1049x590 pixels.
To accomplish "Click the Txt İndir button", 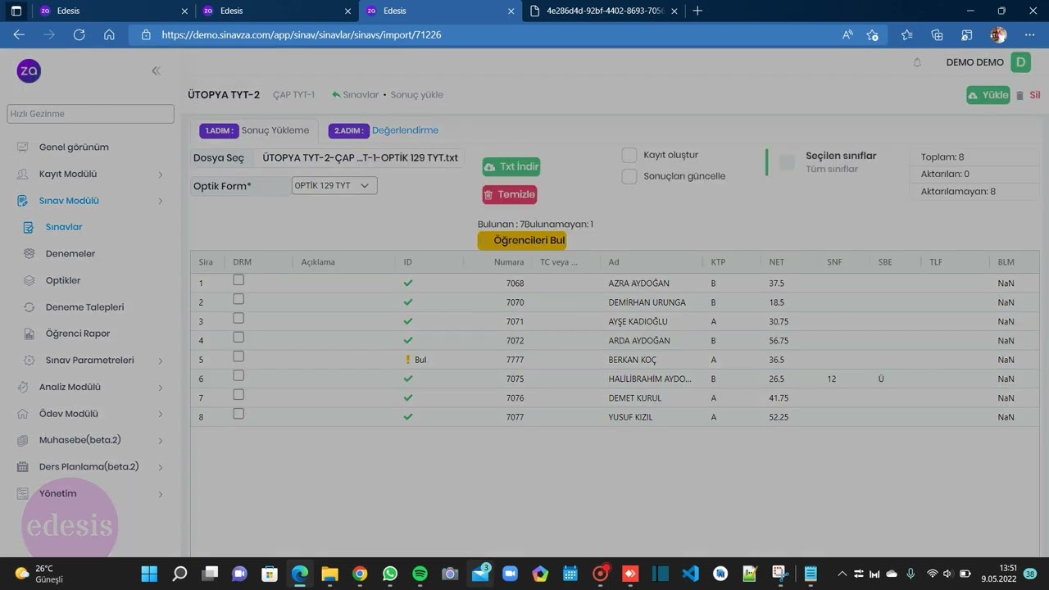I will click(511, 166).
